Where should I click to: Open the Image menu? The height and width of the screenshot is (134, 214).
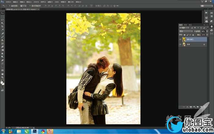[x=22, y=2]
